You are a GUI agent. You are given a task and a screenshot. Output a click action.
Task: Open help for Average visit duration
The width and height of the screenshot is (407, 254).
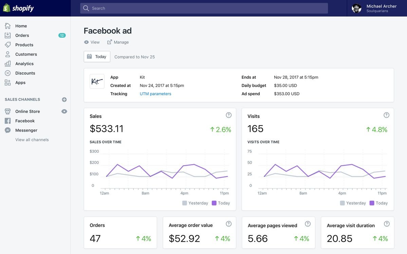386,224
